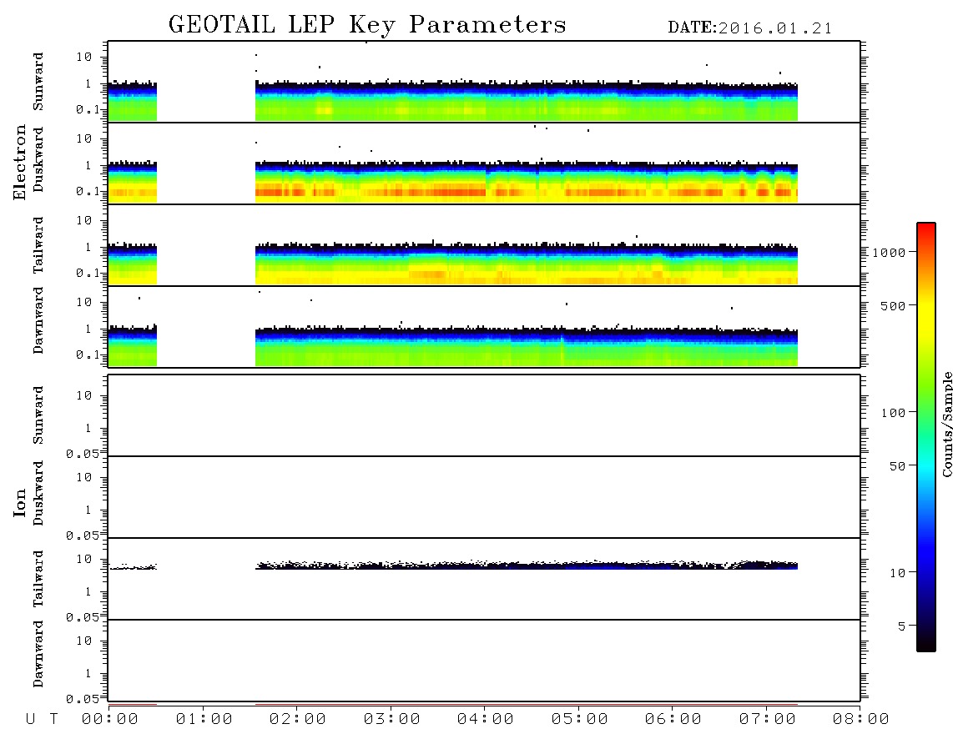Click the 03:00 time axis tick
The height and width of the screenshot is (734, 953).
pyautogui.click(x=392, y=719)
